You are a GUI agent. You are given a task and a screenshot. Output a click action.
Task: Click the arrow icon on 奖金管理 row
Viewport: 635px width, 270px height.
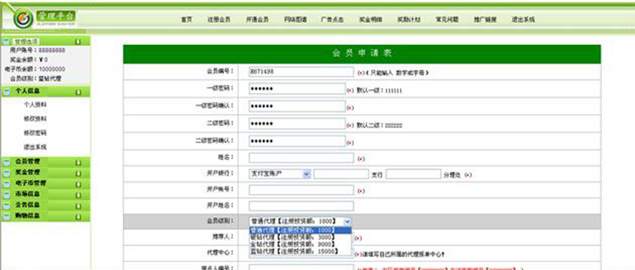click(x=78, y=173)
